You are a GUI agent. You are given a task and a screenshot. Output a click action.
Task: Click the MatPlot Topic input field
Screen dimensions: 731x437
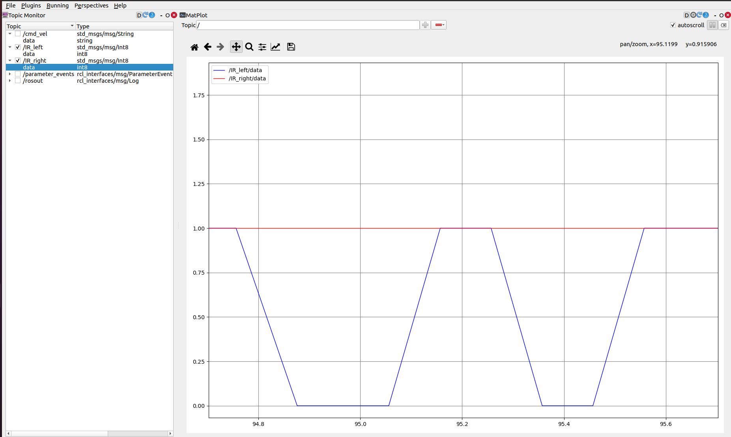pyautogui.click(x=308, y=25)
